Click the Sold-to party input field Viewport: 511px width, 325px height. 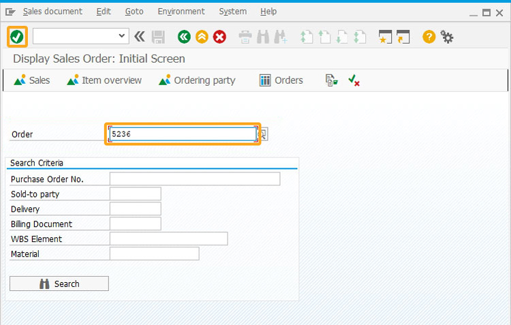(x=136, y=194)
